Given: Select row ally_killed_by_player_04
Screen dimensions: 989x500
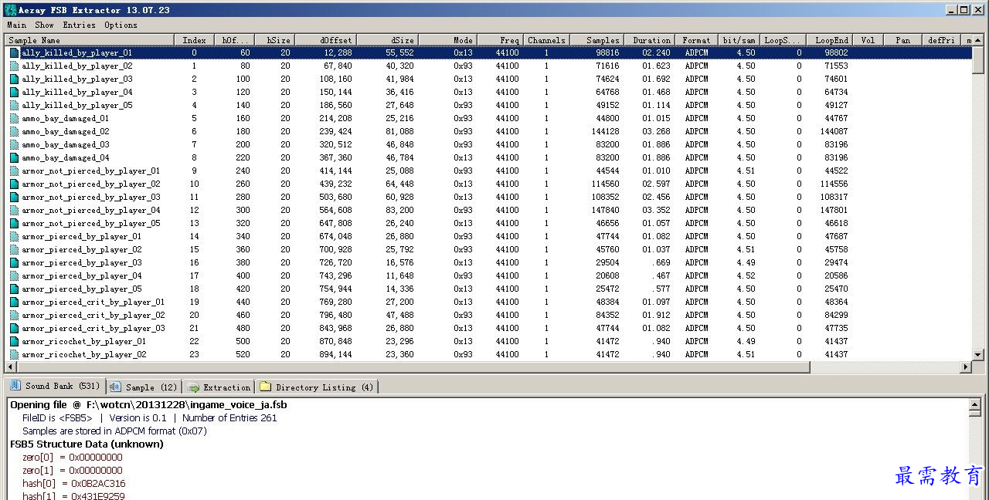Looking at the screenshot, I should point(490,92).
